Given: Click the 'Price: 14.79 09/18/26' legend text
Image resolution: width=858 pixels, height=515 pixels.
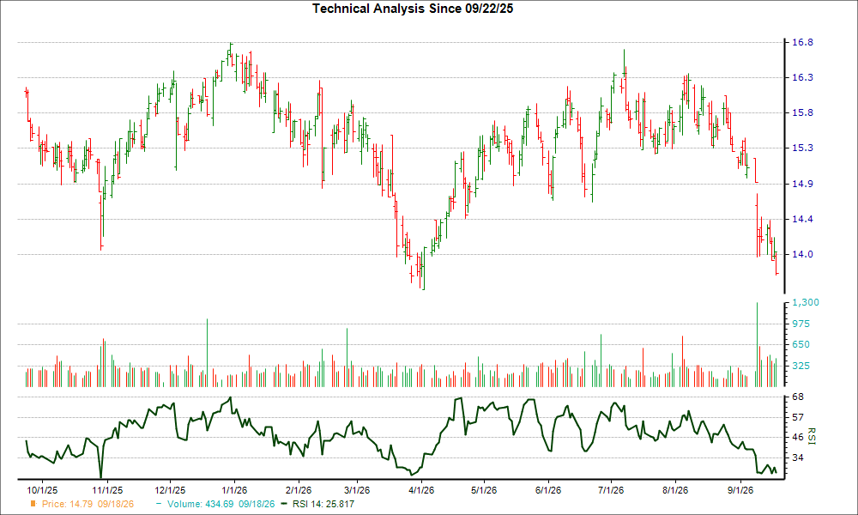Looking at the screenshot, I should pyautogui.click(x=88, y=504).
